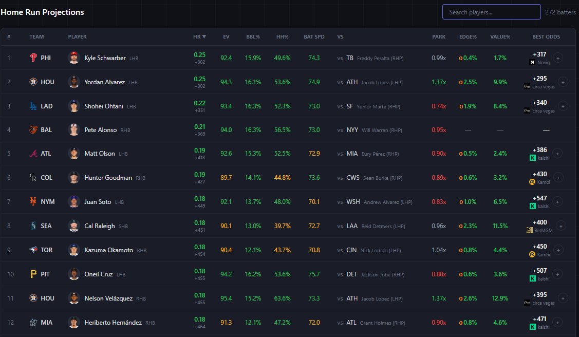Click the Rockies COL team logo
579x337 pixels.
pos(33,178)
